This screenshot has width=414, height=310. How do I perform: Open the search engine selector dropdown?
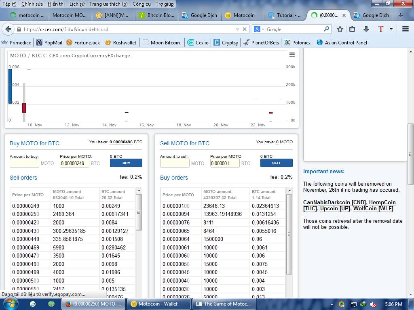tap(259, 29)
